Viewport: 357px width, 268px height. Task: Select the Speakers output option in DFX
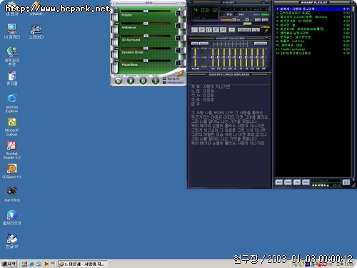(171, 79)
